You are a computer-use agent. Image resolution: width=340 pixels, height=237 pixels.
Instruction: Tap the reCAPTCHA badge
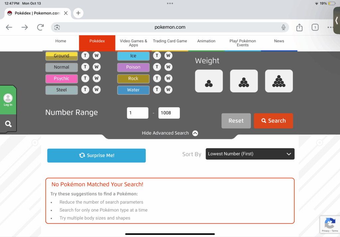point(330,224)
